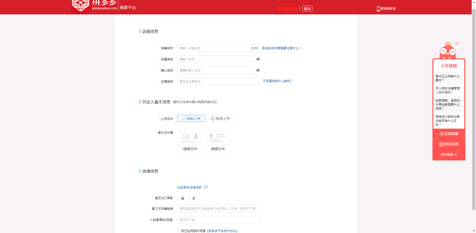
Task: Click into the 店铺名称 input field
Action: click(x=219, y=48)
